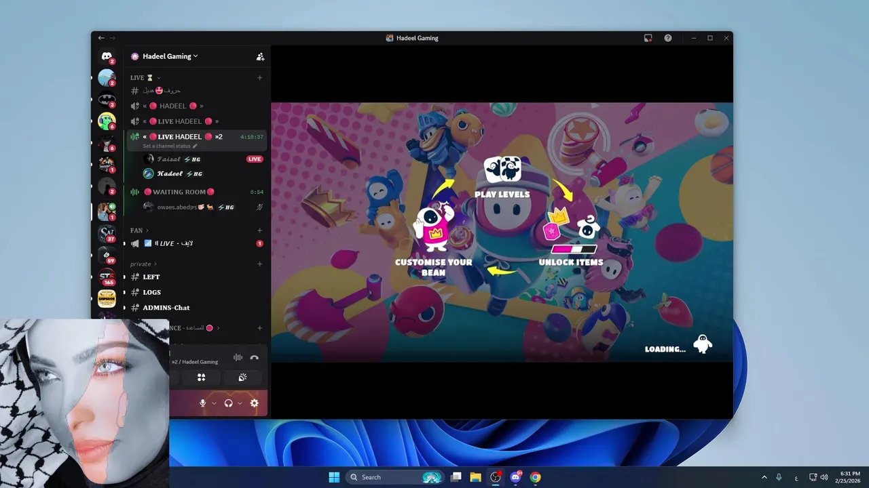This screenshot has height=488, width=869.
Task: Mute the microphone in the user panel
Action: click(x=202, y=403)
